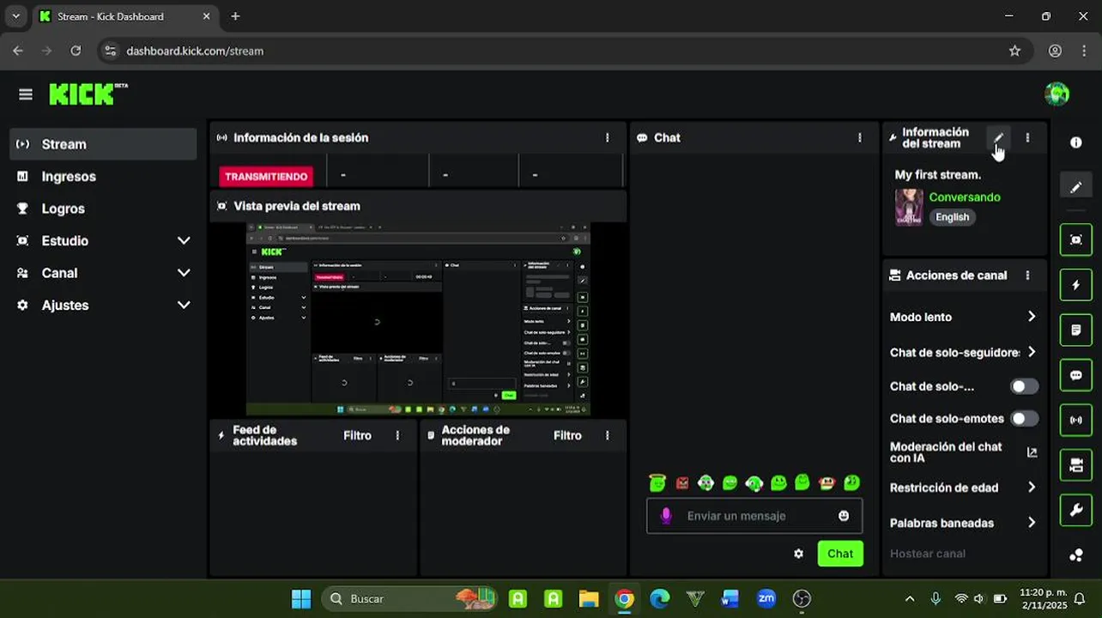Screen dimensions: 1102x618
Task: Expand Restricción de edad options
Action: (1032, 488)
